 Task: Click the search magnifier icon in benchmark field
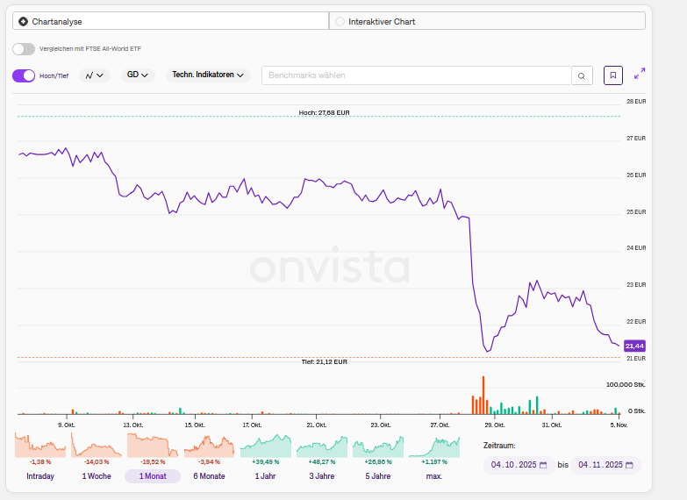pos(582,76)
